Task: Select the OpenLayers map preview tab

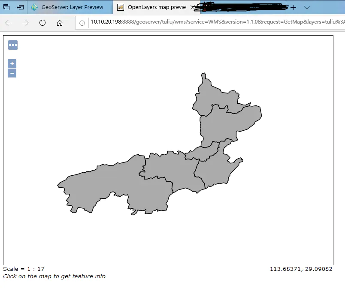Action: coord(157,7)
